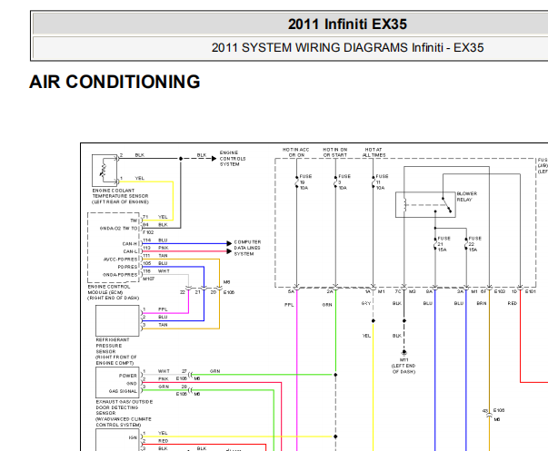The image size is (548, 451).
Task: Click the "FUSE 21 15A" label
Action: (443, 244)
